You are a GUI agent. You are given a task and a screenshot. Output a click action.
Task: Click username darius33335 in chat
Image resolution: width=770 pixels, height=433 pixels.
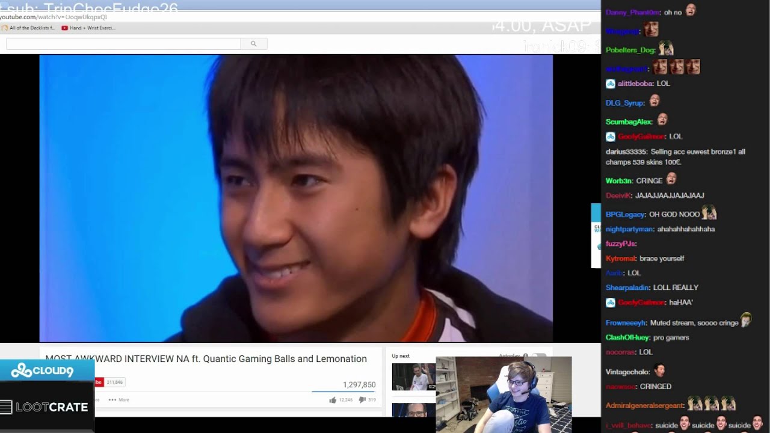tap(626, 152)
